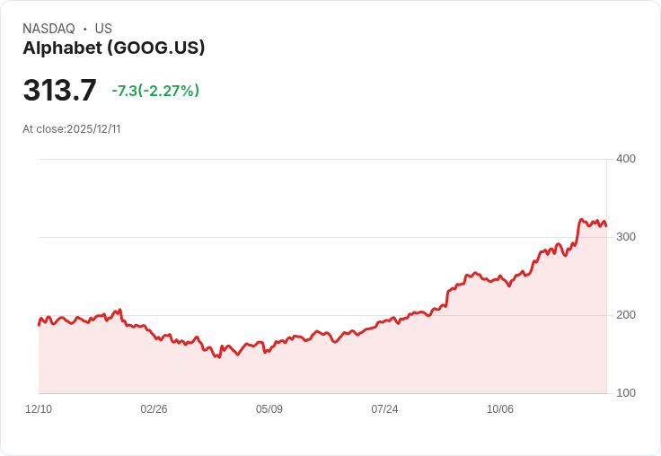Select the US market label
The width and height of the screenshot is (661, 456).
[103, 28]
